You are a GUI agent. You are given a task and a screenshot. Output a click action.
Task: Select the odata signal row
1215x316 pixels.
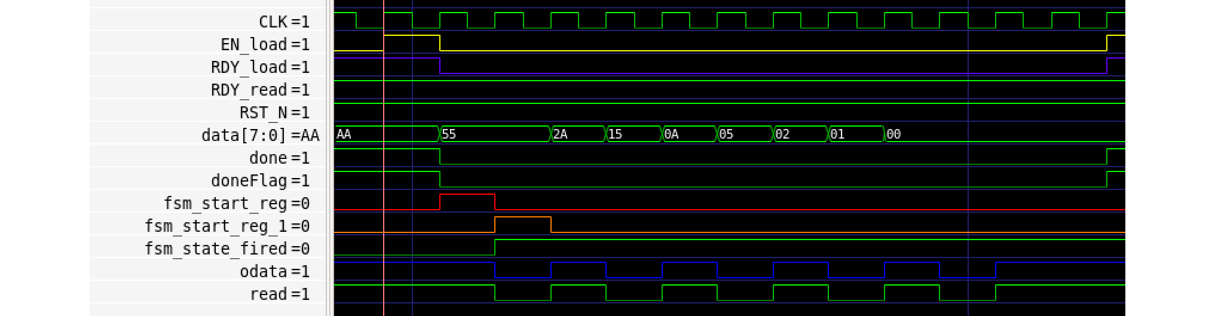point(274,271)
